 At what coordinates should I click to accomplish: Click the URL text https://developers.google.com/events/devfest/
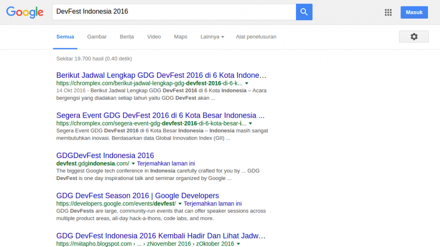point(116,204)
